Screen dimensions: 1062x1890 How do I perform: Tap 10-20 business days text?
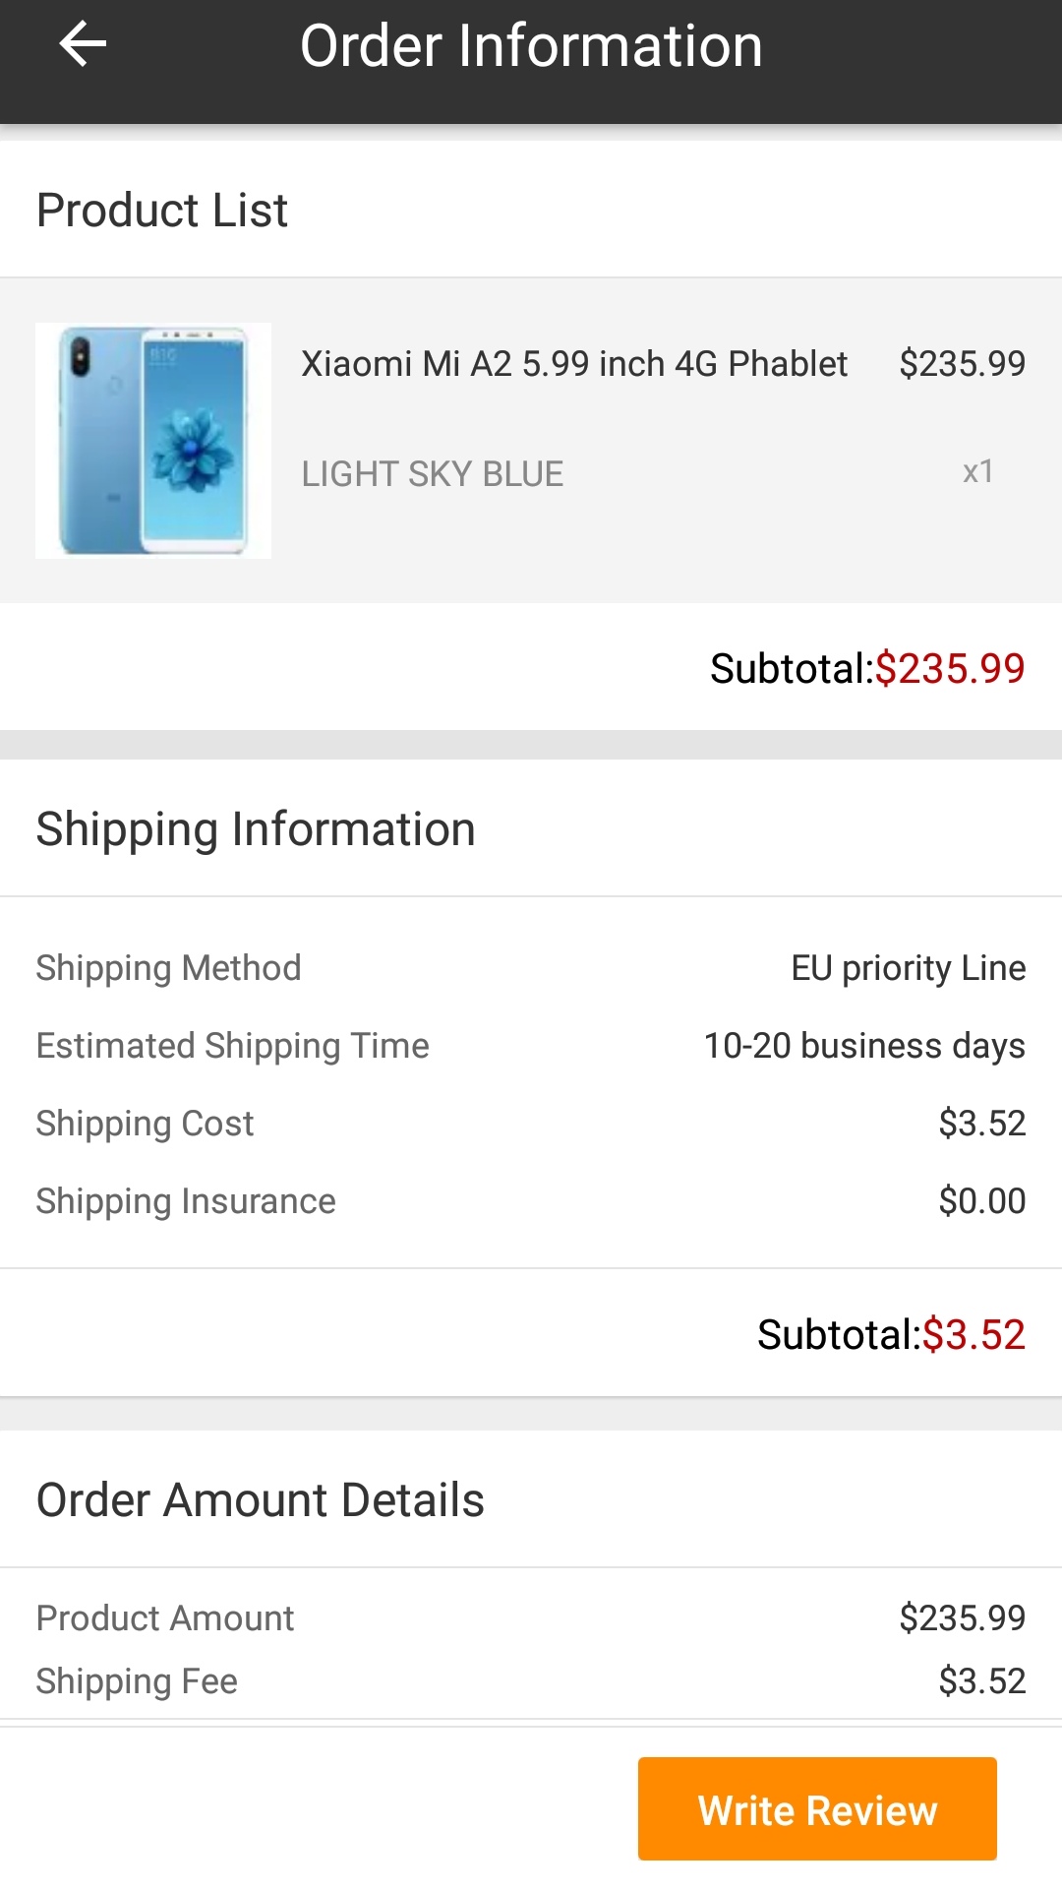coord(864,1046)
